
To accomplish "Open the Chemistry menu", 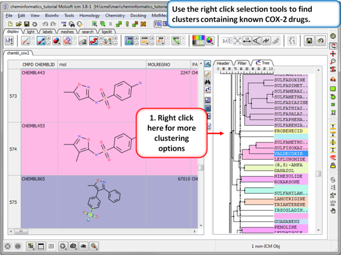I will 115,16.
